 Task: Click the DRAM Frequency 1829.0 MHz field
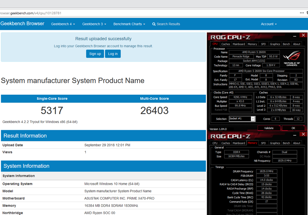pos(267,171)
